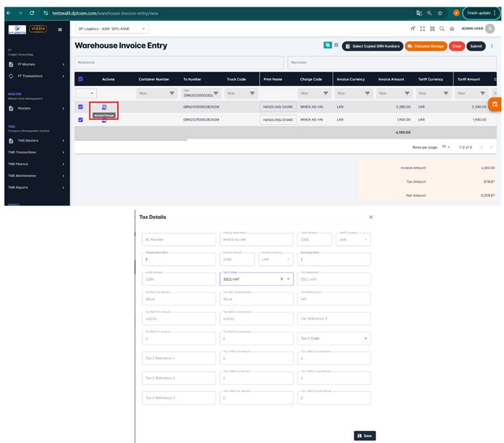
Task: Toggle fullscreen icon in header
Action: [x=423, y=29]
